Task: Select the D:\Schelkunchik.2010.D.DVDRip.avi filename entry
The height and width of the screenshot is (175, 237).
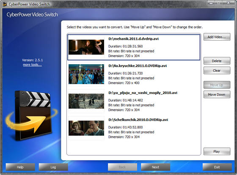Action: pos(138,120)
